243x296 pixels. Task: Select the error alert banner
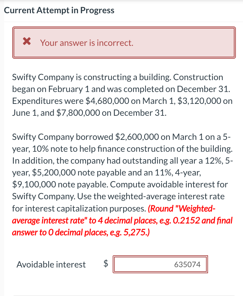coord(124,43)
